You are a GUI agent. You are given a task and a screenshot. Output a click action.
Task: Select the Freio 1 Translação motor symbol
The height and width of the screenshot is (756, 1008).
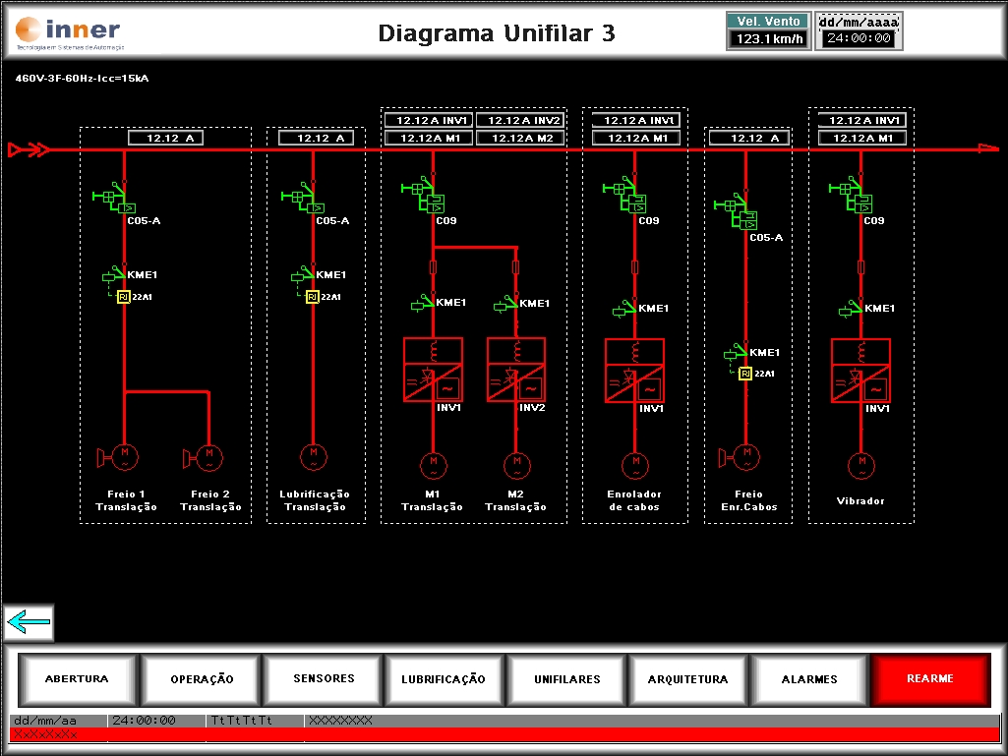(125, 455)
